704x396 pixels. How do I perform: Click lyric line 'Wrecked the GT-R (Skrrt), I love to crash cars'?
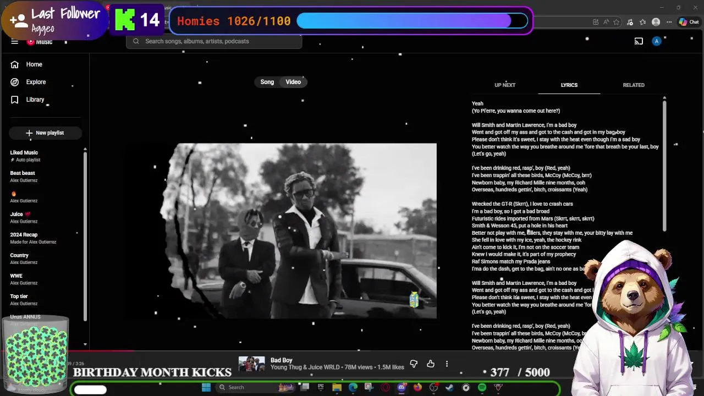point(522,204)
